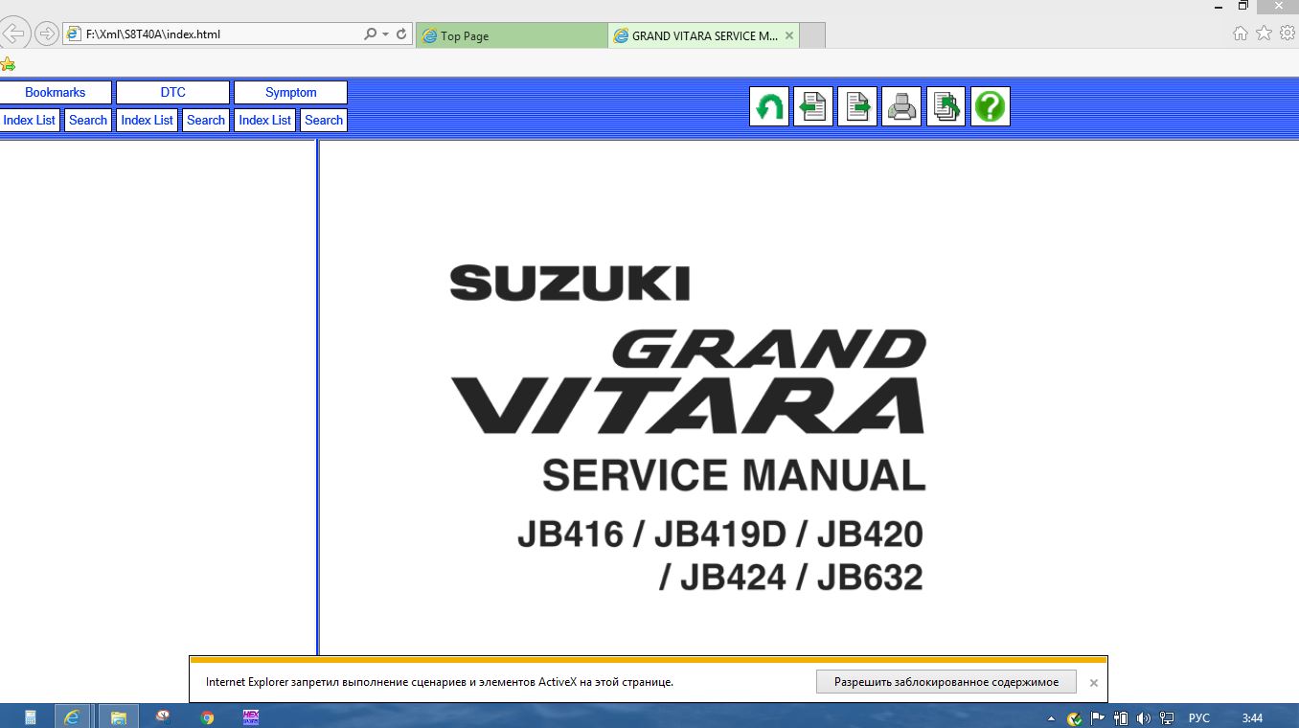This screenshot has height=728, width=1299.
Task: Switch to the Top Page tab
Action: (x=512, y=36)
